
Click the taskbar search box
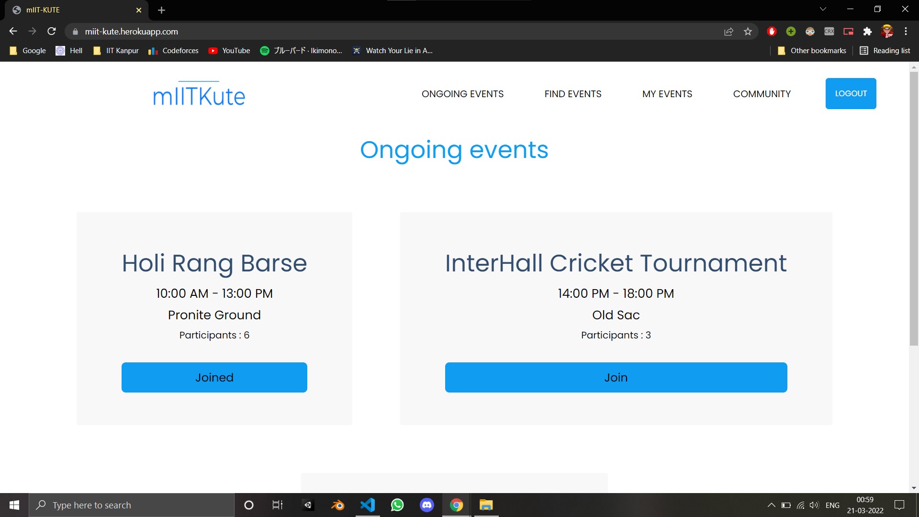coord(132,505)
